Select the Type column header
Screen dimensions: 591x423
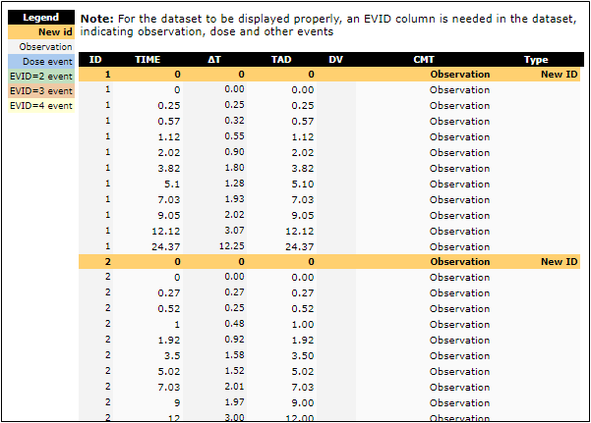[536, 60]
